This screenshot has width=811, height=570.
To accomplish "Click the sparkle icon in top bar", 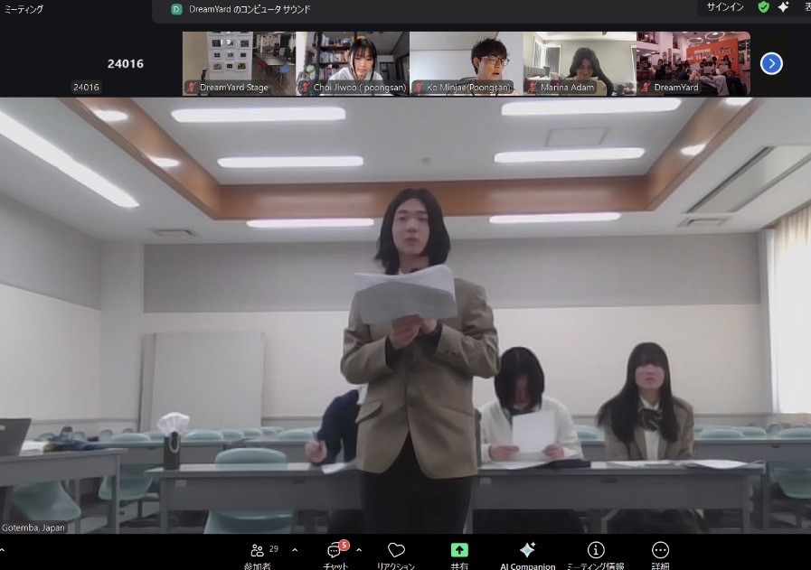I will [x=783, y=7].
